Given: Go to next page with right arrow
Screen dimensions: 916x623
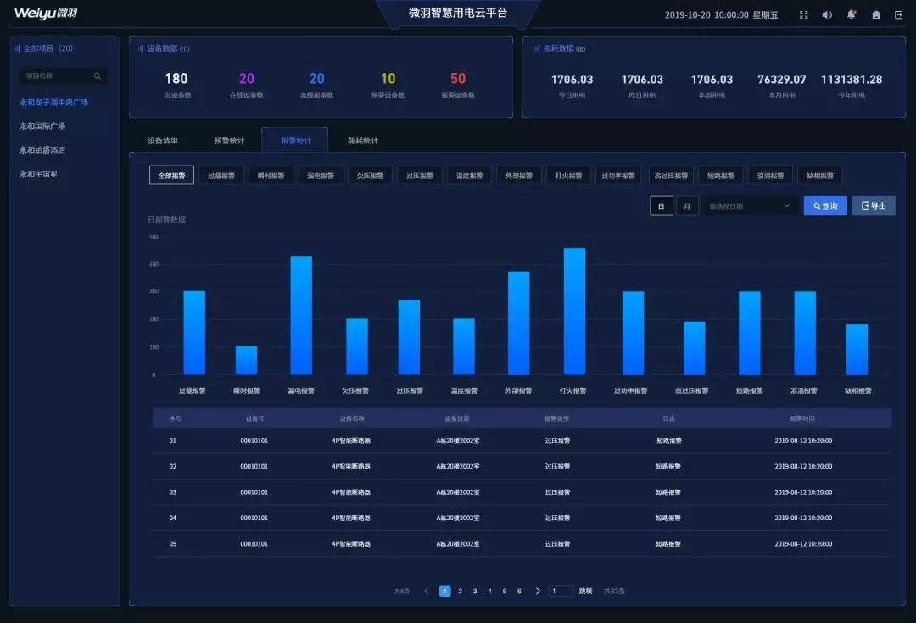Looking at the screenshot, I should (538, 591).
